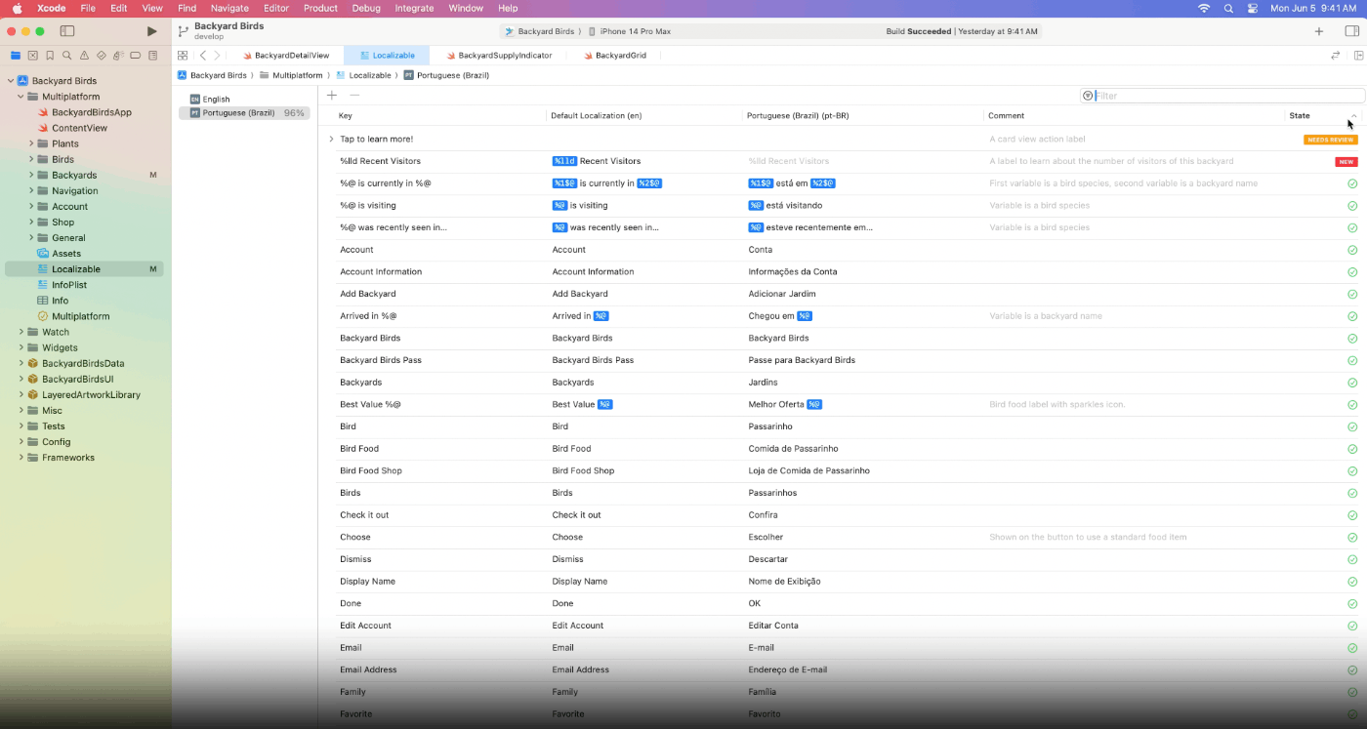Open the Test navigator diamond icon
The height and width of the screenshot is (729, 1367).
coord(101,56)
